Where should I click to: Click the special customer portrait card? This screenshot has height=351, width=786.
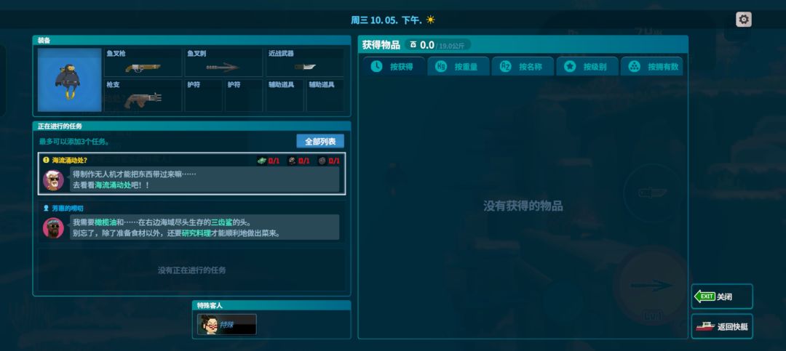(227, 324)
